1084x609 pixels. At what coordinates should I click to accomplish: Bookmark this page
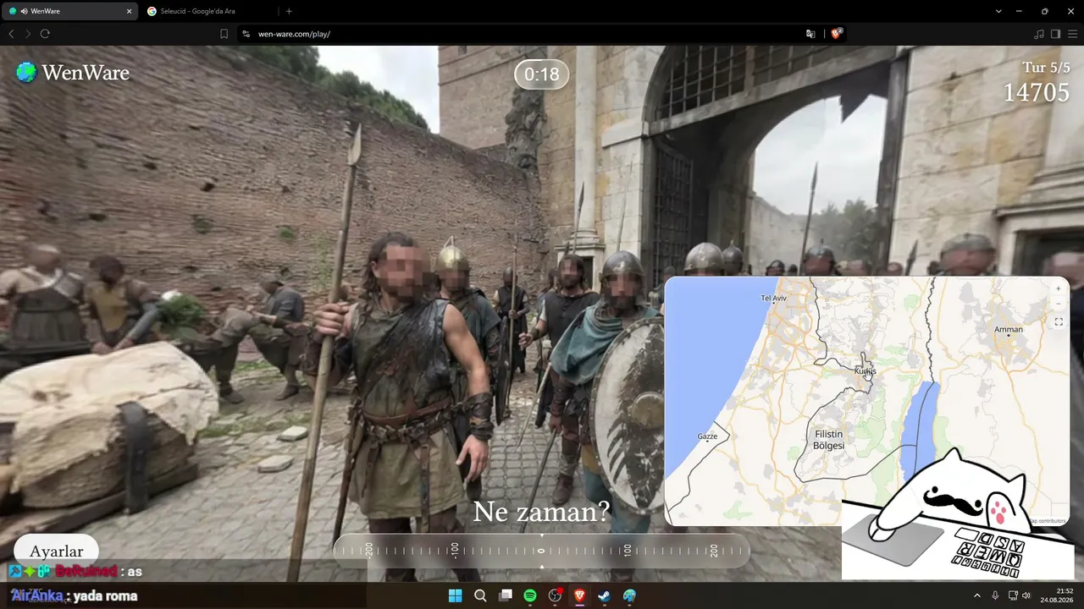point(224,34)
